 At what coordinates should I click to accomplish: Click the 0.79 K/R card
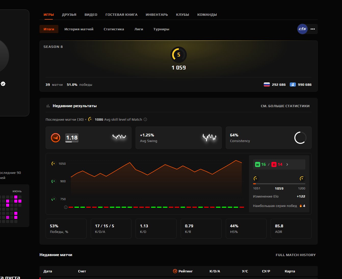[201, 229]
